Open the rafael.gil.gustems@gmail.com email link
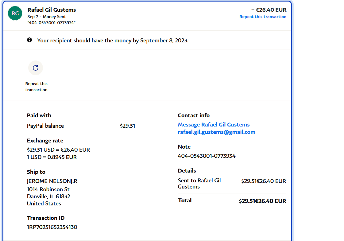344x241 pixels. pos(216,132)
